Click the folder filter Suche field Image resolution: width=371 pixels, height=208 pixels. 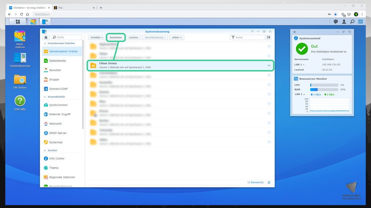tap(247, 37)
